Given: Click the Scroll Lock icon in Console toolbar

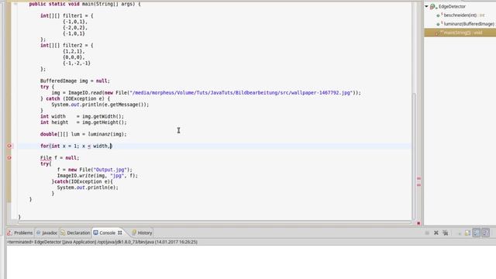Looking at the screenshot, I should (x=467, y=233).
